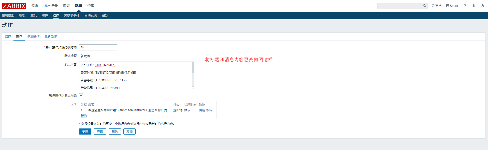This screenshot has height=150, width=488.
Task: Open the 监测 top menu
Action: pyautogui.click(x=35, y=6)
